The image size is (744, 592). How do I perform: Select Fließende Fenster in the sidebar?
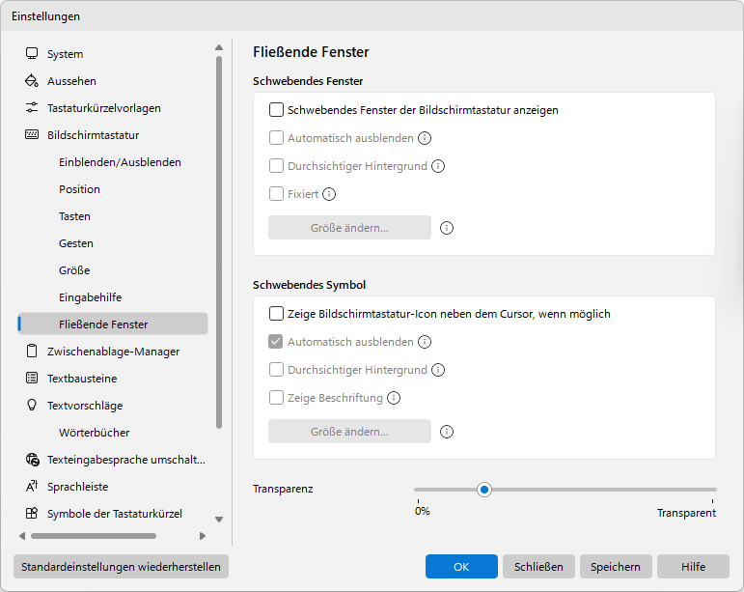coord(113,324)
